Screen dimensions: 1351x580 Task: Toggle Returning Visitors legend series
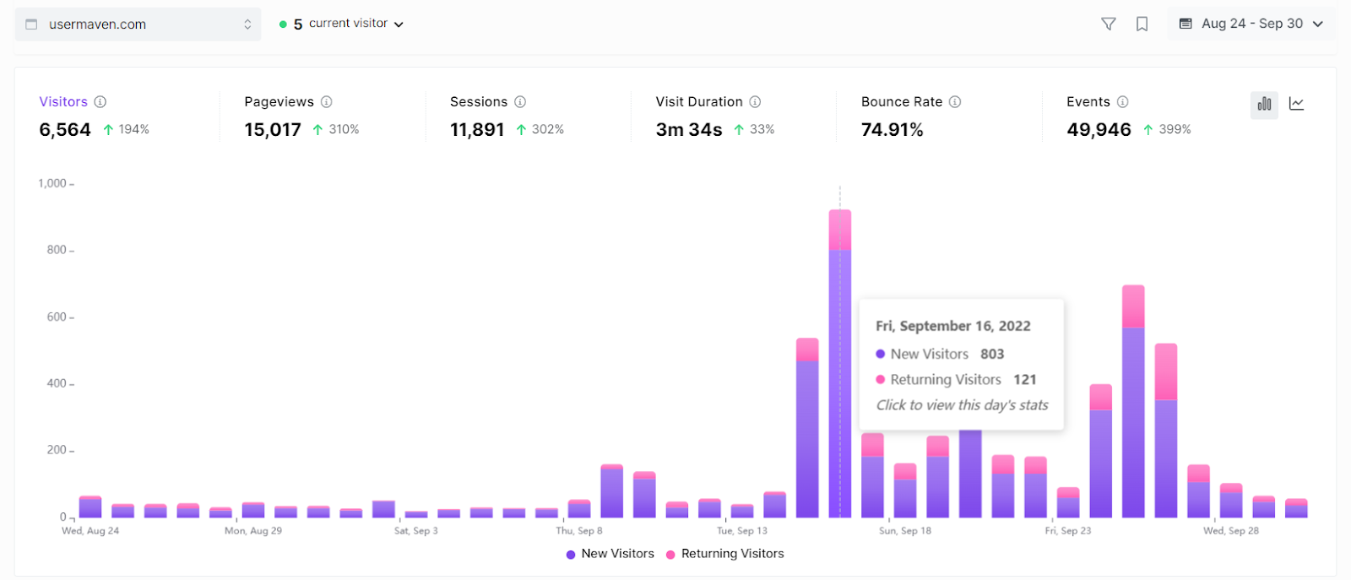(725, 554)
